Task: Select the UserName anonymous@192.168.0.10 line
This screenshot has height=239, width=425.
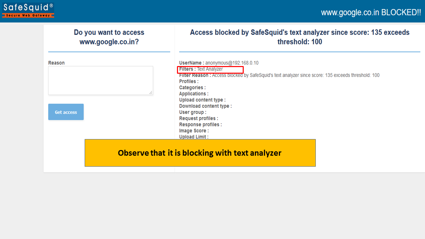Action: point(219,63)
